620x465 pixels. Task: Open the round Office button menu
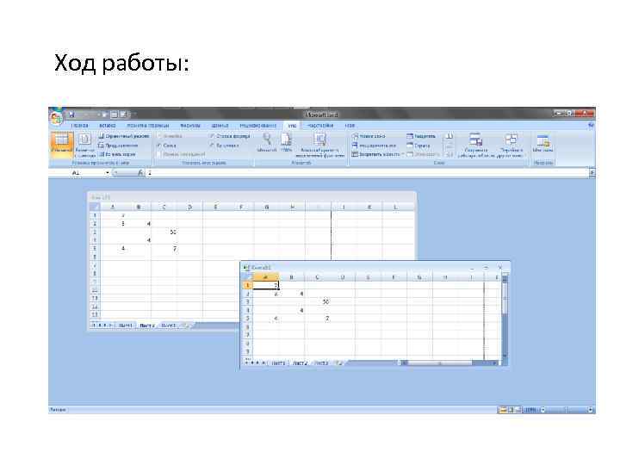pos(56,117)
